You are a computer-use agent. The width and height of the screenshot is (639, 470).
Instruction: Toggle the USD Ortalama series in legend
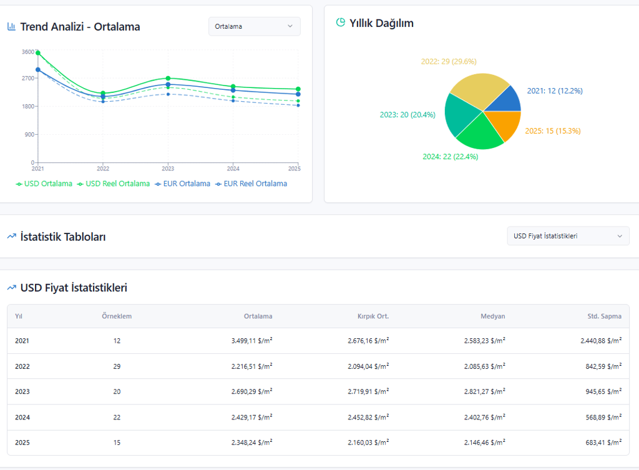coord(48,184)
